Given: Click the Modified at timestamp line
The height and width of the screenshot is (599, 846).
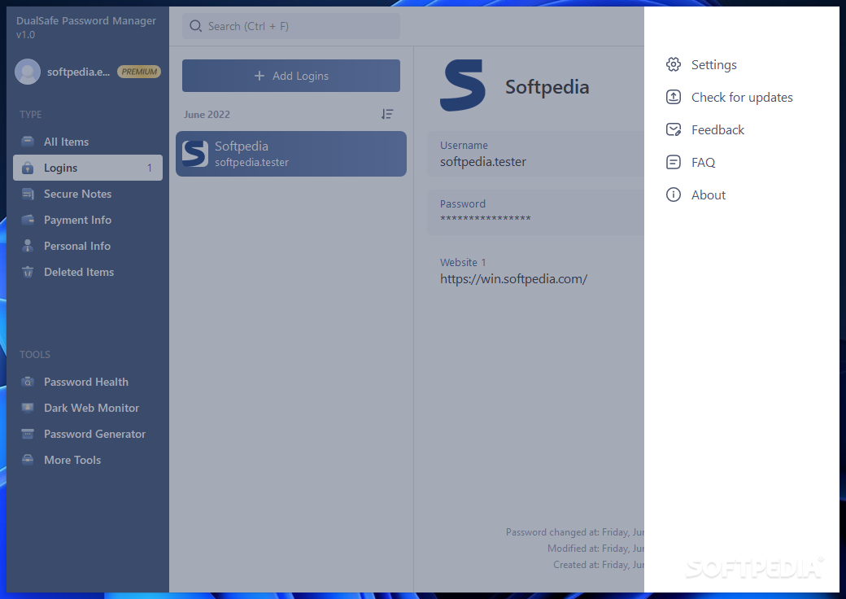Looking at the screenshot, I should [595, 549].
